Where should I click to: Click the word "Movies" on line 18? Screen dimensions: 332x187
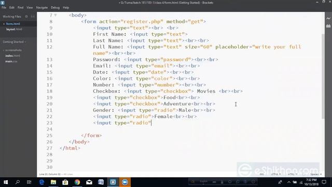click(x=206, y=91)
